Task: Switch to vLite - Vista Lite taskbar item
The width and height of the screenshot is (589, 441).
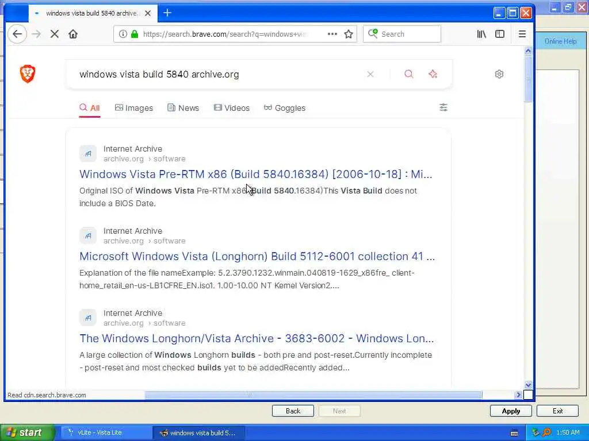Action: point(106,433)
